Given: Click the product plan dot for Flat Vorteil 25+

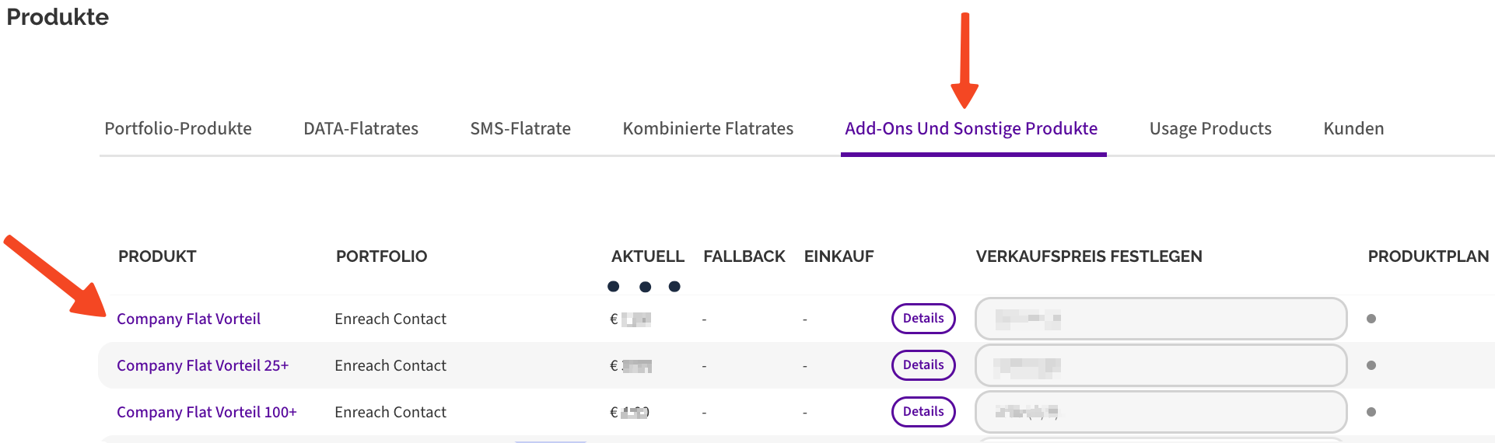Looking at the screenshot, I should click(1371, 365).
